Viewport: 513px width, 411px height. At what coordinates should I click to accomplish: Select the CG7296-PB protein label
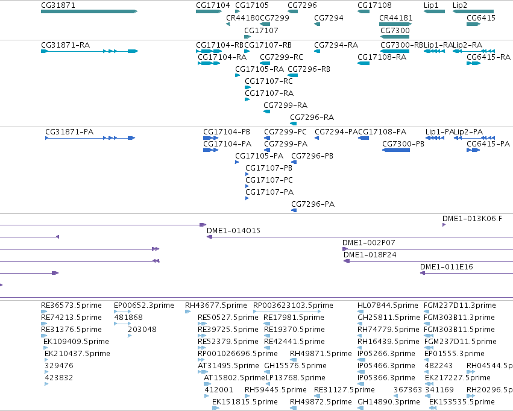tap(312, 156)
